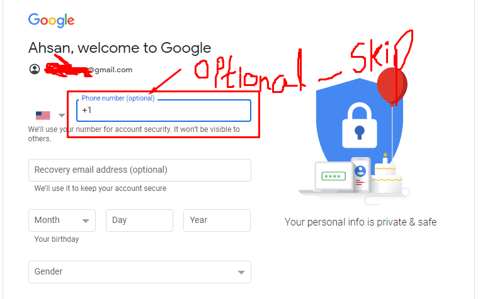Screen dimensions: 485x299
Task: Click the Gender dropdown arrow
Action: pos(241,272)
